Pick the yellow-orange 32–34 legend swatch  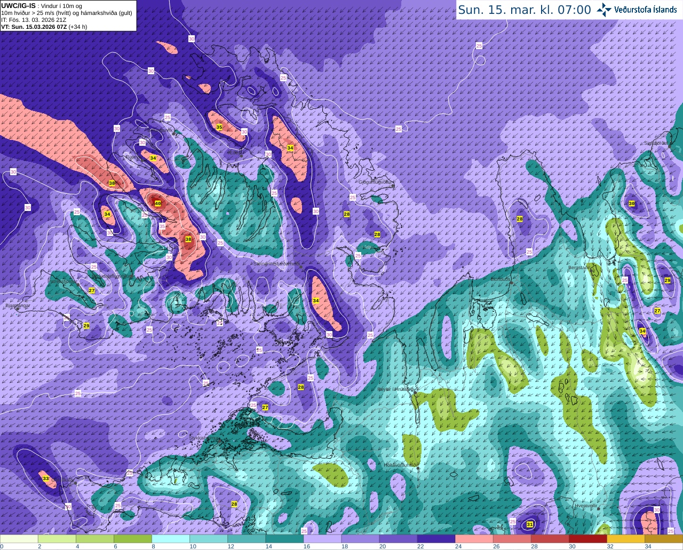point(625,539)
